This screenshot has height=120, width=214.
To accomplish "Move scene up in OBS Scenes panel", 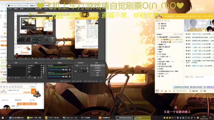I will [16, 78].
